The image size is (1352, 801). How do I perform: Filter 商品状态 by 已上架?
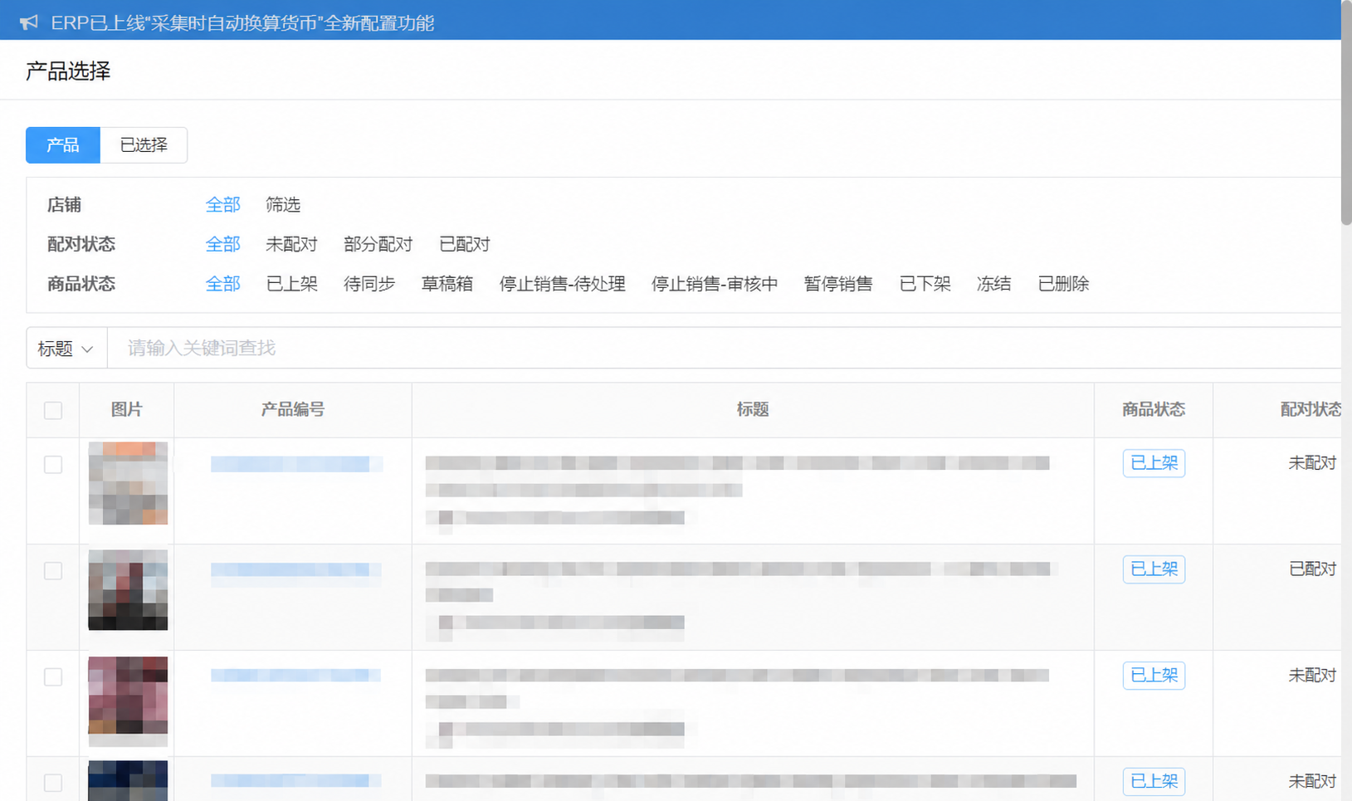tap(291, 284)
